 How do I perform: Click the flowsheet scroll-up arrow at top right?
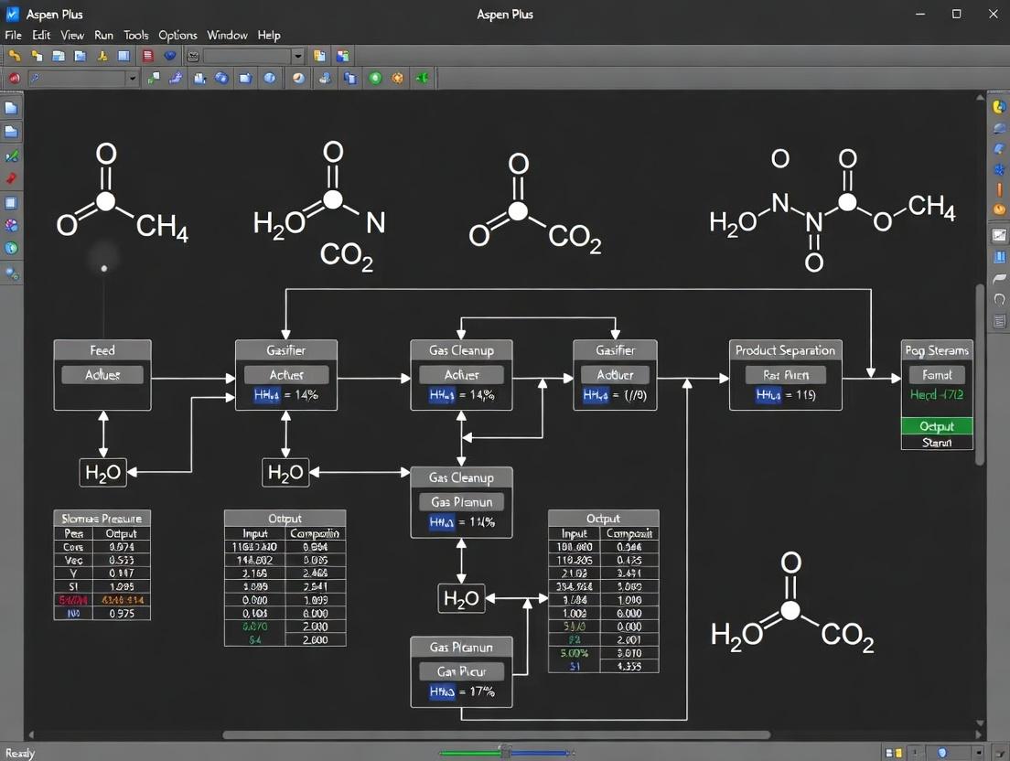[x=980, y=98]
